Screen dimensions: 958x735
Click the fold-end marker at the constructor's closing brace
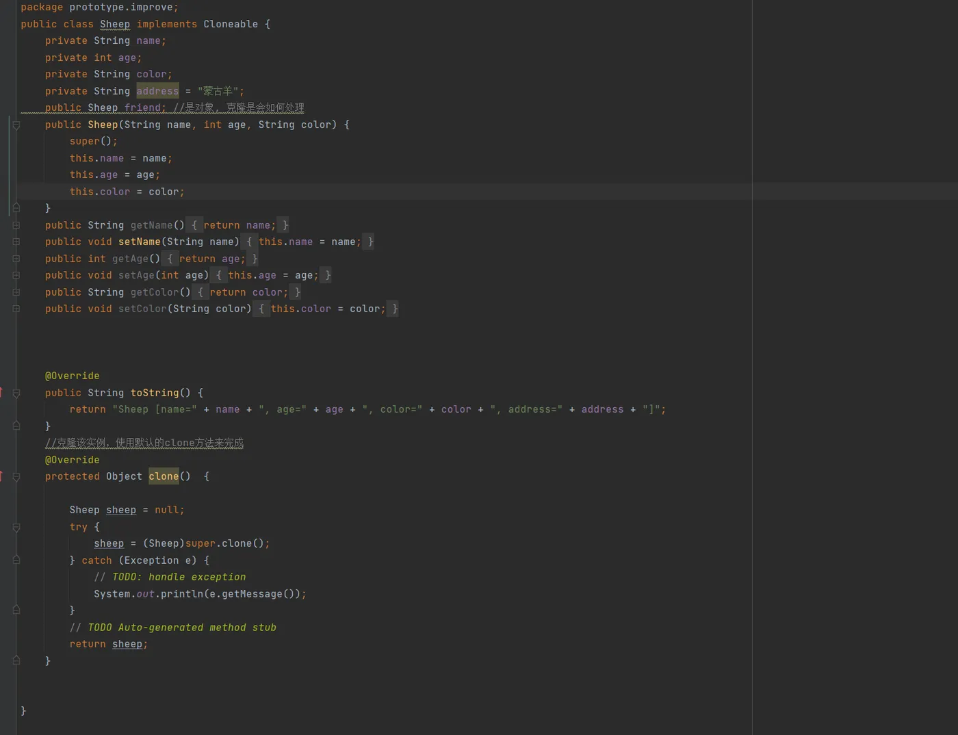click(x=16, y=207)
